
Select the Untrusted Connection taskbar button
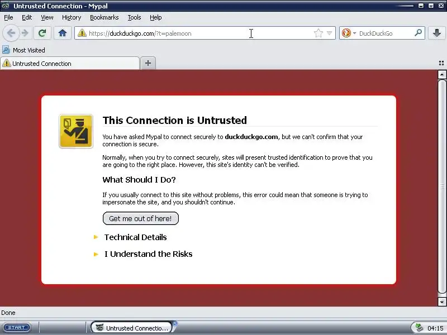pos(132,328)
